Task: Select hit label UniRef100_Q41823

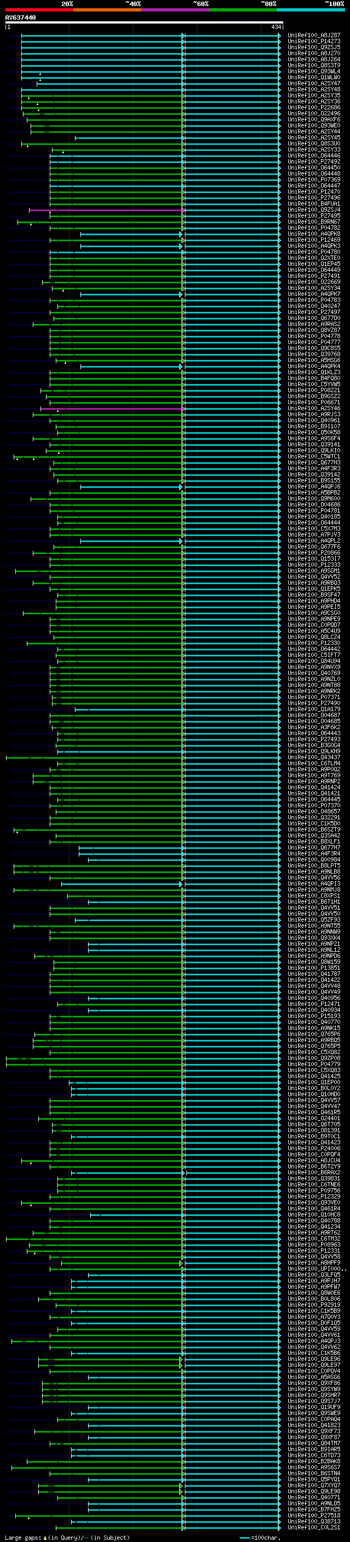Action: [314, 1426]
